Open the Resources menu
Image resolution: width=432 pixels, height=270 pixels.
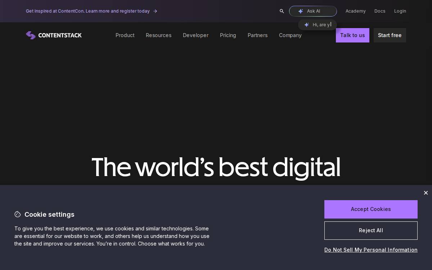point(158,35)
